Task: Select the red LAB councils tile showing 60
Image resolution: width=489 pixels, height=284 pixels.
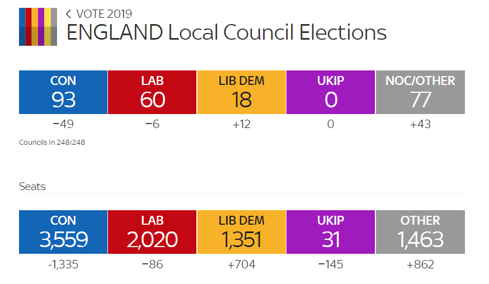Action: [152, 92]
